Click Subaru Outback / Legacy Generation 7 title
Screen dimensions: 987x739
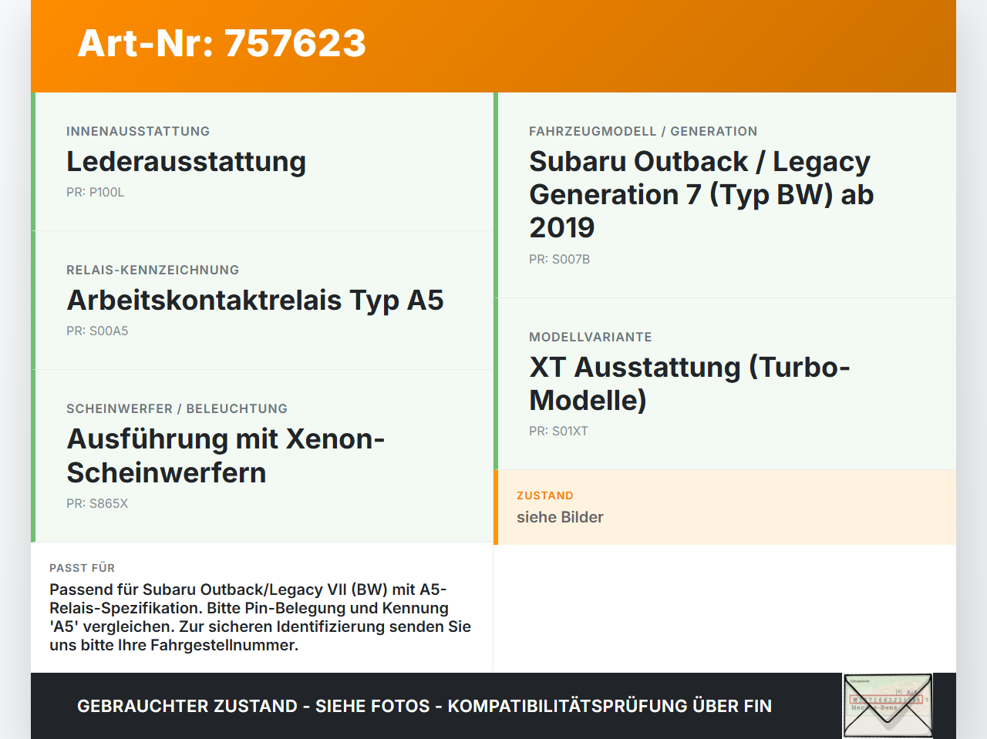tap(701, 194)
